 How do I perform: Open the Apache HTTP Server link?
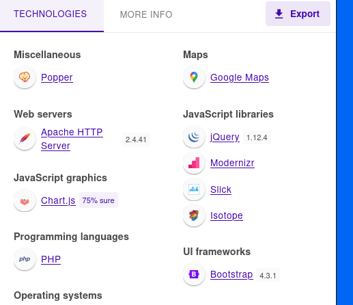pos(72,139)
